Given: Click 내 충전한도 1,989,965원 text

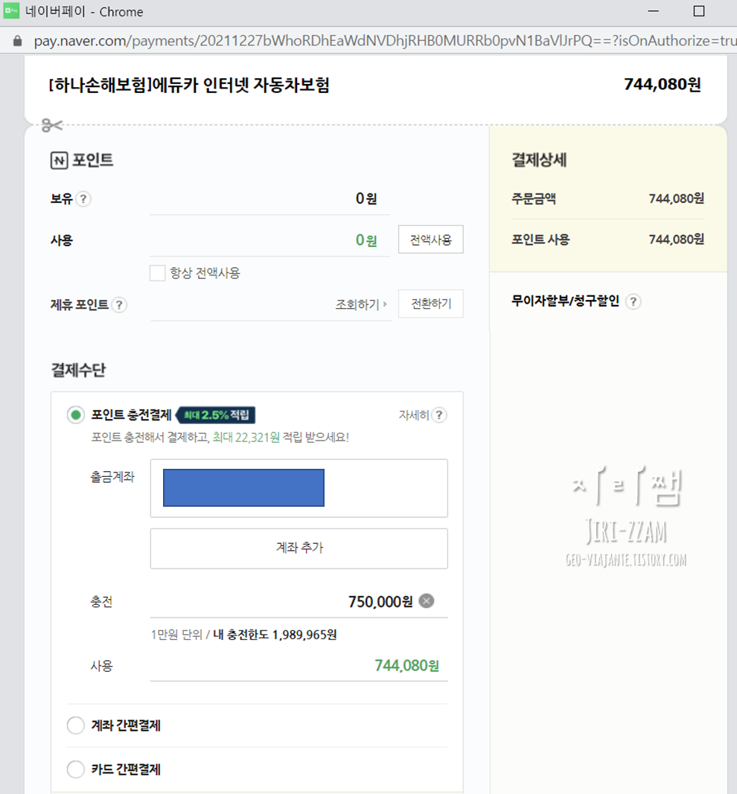Looking at the screenshot, I should (275, 635).
